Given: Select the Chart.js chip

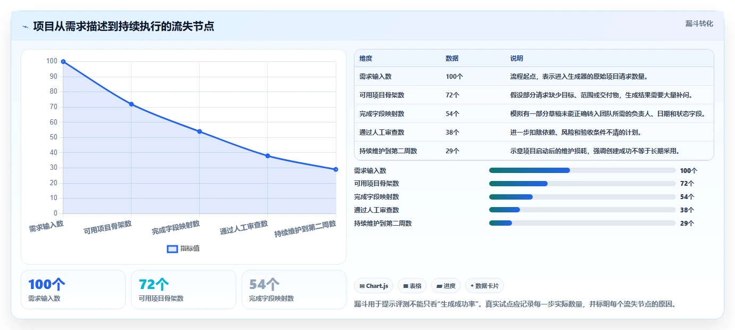Looking at the screenshot, I should (x=374, y=286).
